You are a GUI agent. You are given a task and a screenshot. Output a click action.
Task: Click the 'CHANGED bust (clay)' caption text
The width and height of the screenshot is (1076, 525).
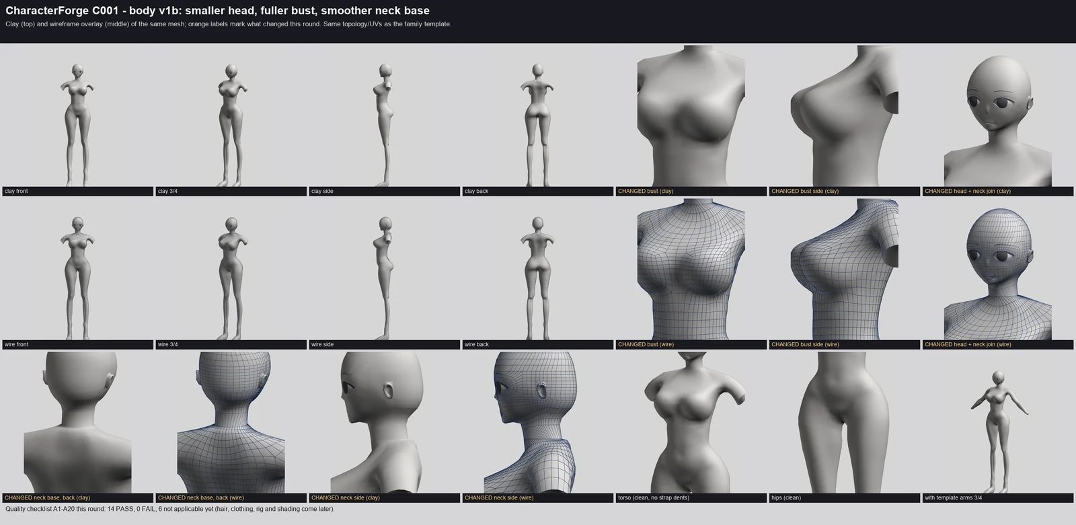pyautogui.click(x=646, y=192)
